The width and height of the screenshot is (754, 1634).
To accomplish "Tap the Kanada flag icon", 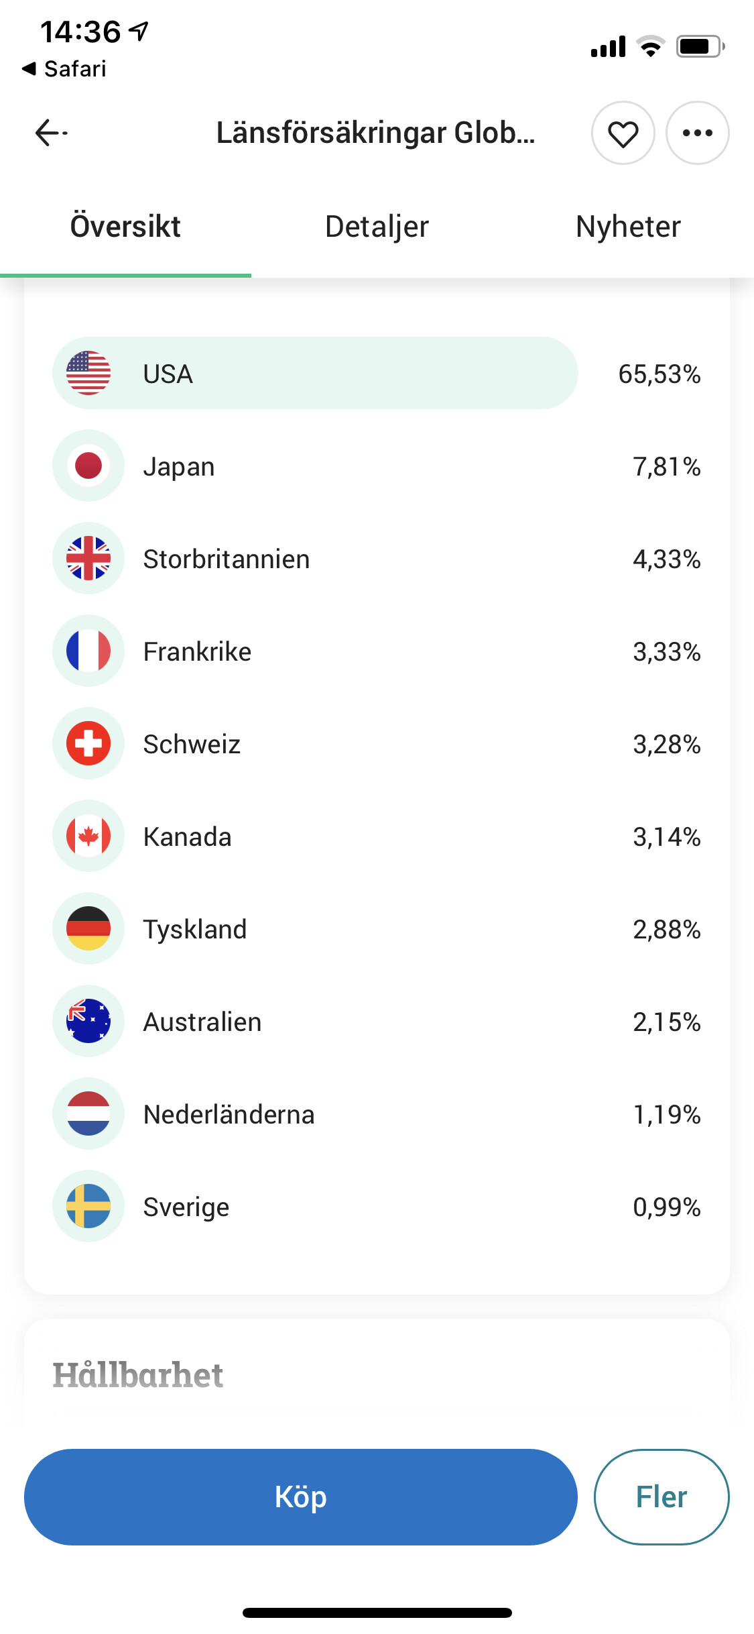I will tap(88, 836).
